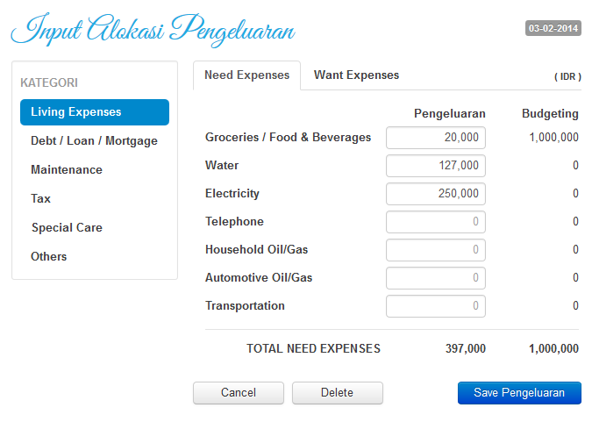Open the Others category
592x429 pixels.
pos(49,257)
